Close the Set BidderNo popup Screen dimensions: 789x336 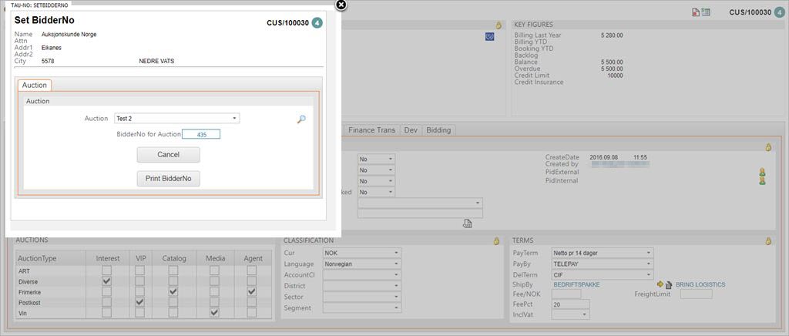pos(341,5)
